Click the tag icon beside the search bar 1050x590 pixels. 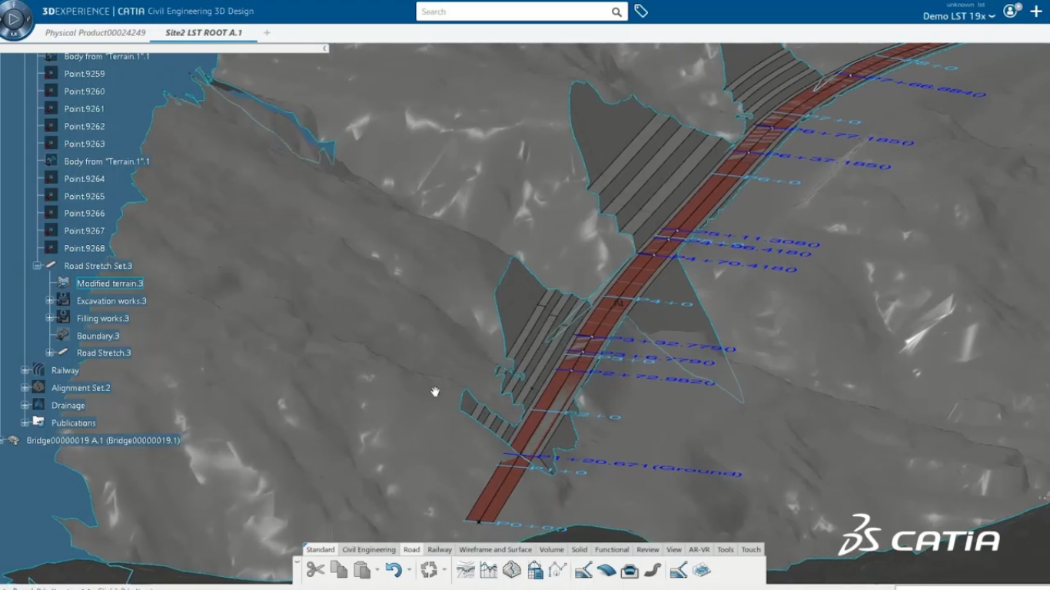click(x=642, y=12)
